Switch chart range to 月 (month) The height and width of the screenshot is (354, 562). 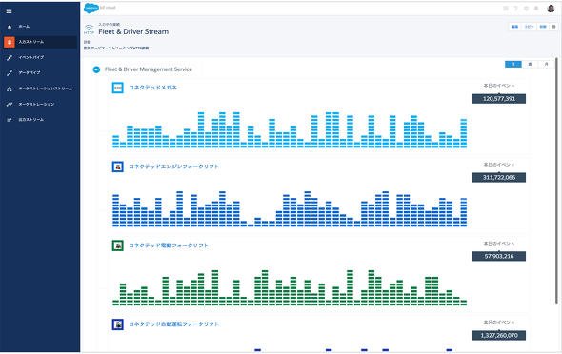pos(547,64)
